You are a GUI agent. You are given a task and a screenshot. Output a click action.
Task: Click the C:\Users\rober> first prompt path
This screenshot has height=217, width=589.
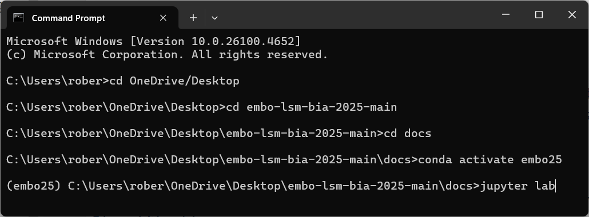(58, 81)
